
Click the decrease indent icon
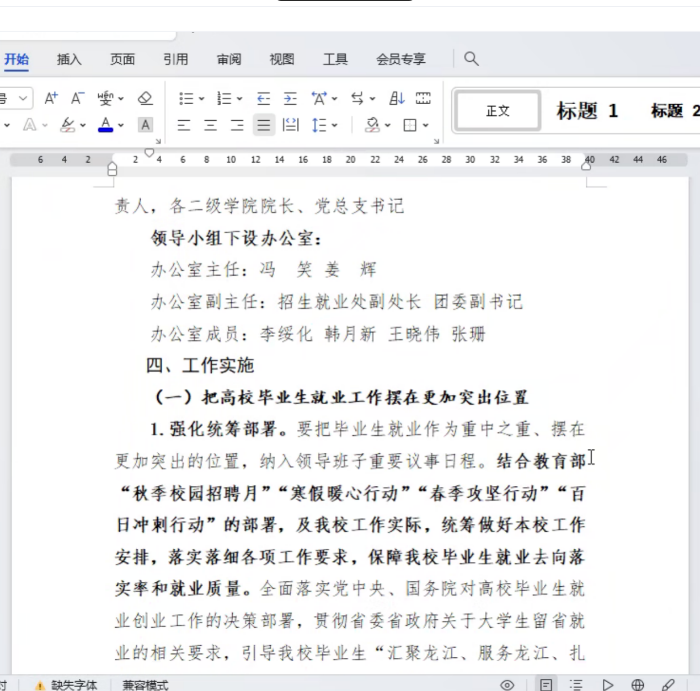[x=264, y=99]
